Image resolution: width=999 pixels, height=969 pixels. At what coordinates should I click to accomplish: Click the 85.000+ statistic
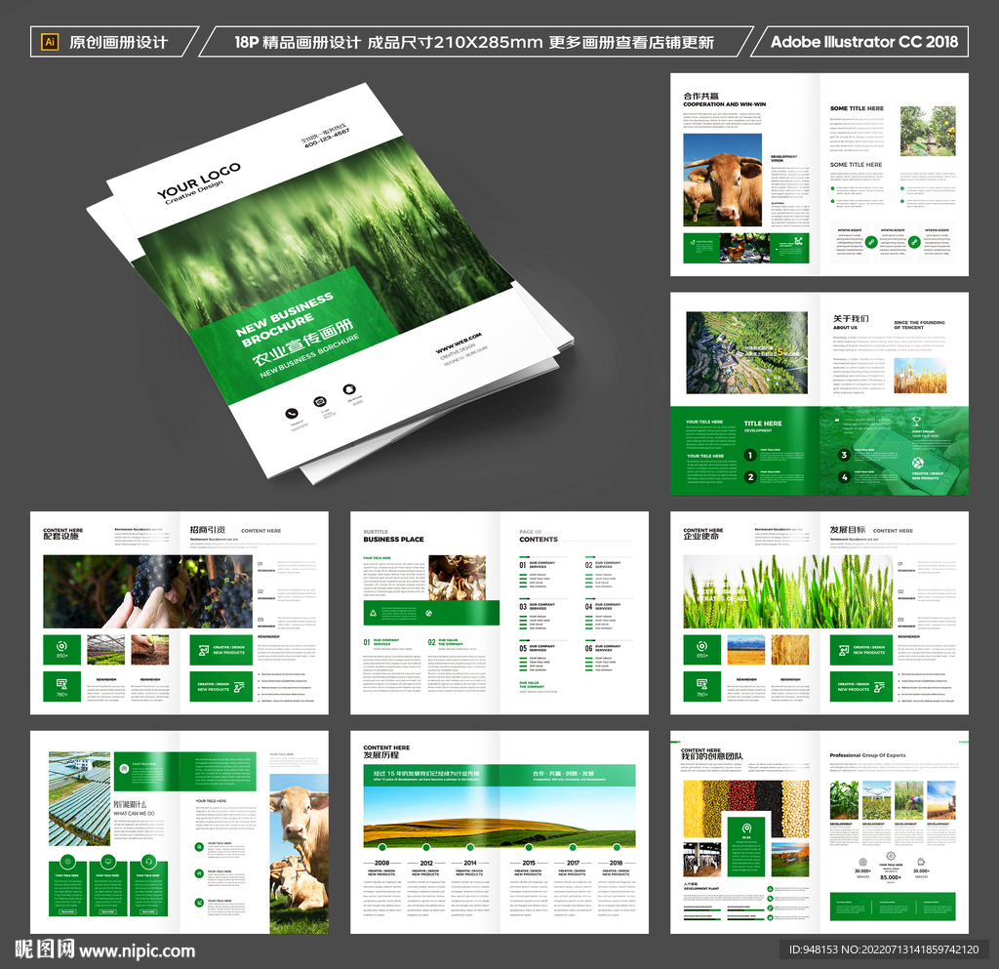click(x=890, y=877)
